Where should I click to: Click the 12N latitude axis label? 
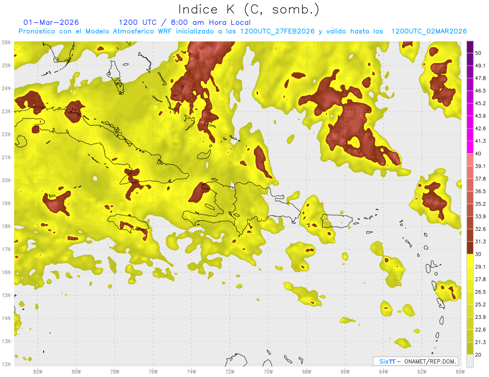tap(6, 364)
